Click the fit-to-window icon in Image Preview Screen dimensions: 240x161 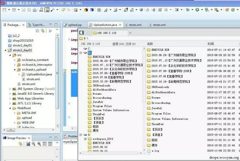tap(50, 144)
